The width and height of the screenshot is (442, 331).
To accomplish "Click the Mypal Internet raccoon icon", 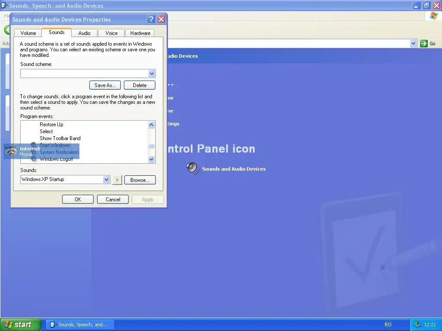I will tap(11, 151).
